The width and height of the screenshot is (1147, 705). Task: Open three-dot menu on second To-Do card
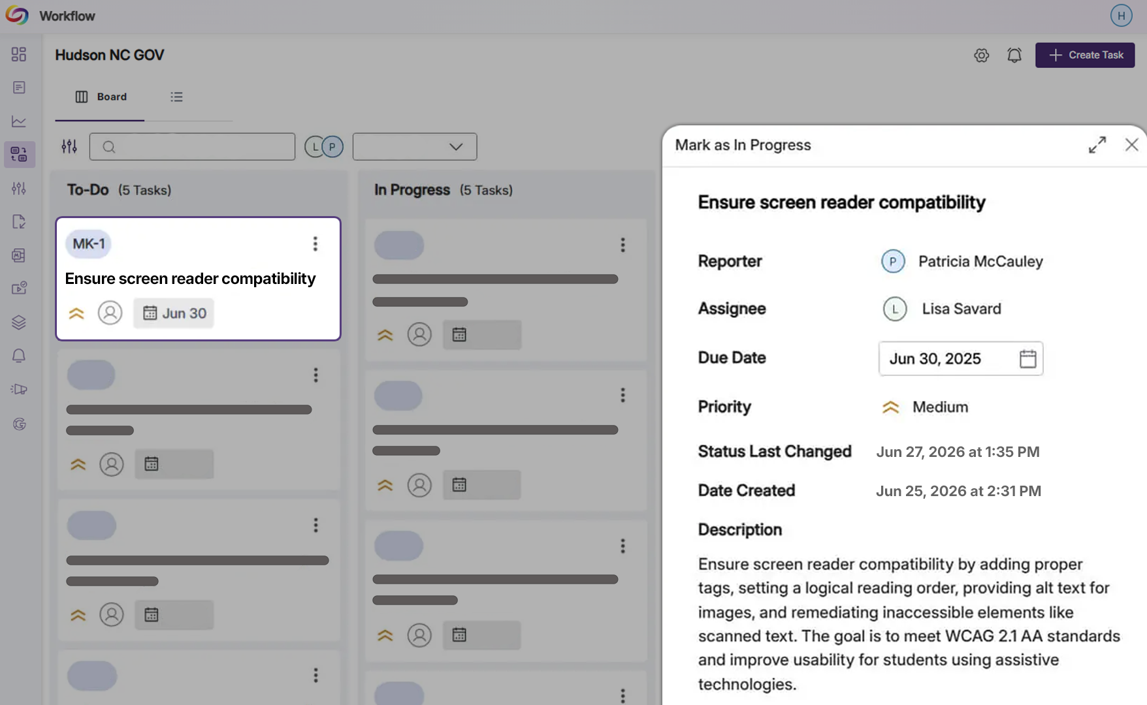[x=315, y=375]
